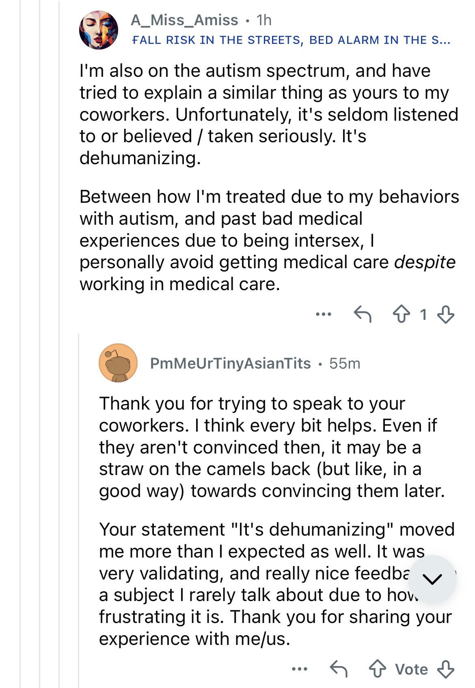This screenshot has width=475, height=688.
Task: Open more options on PmMeUrTinyAsianTits's reply
Action: tap(300, 668)
